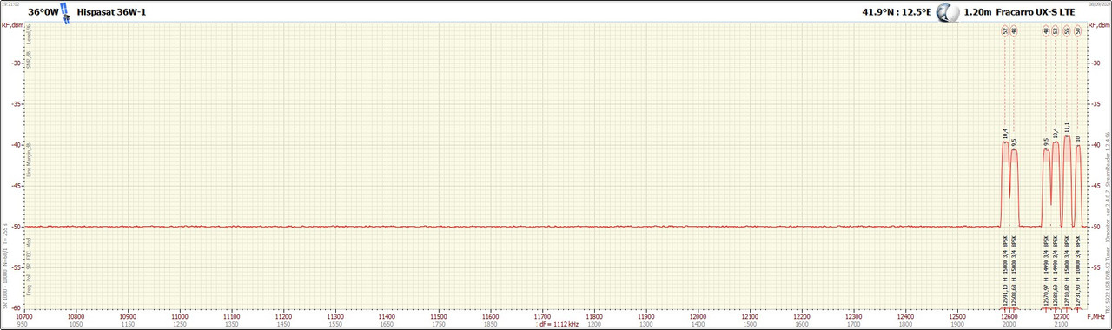Click the 2100 IF frequency label

click(x=1061, y=324)
